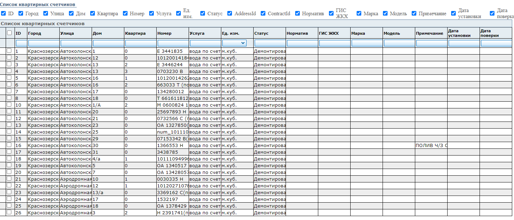
Task: Click the Марка filter text box
Action: [367, 43]
